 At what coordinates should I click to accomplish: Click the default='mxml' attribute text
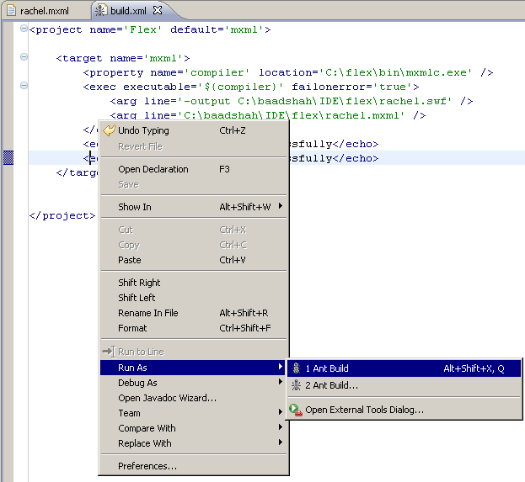tap(217, 29)
